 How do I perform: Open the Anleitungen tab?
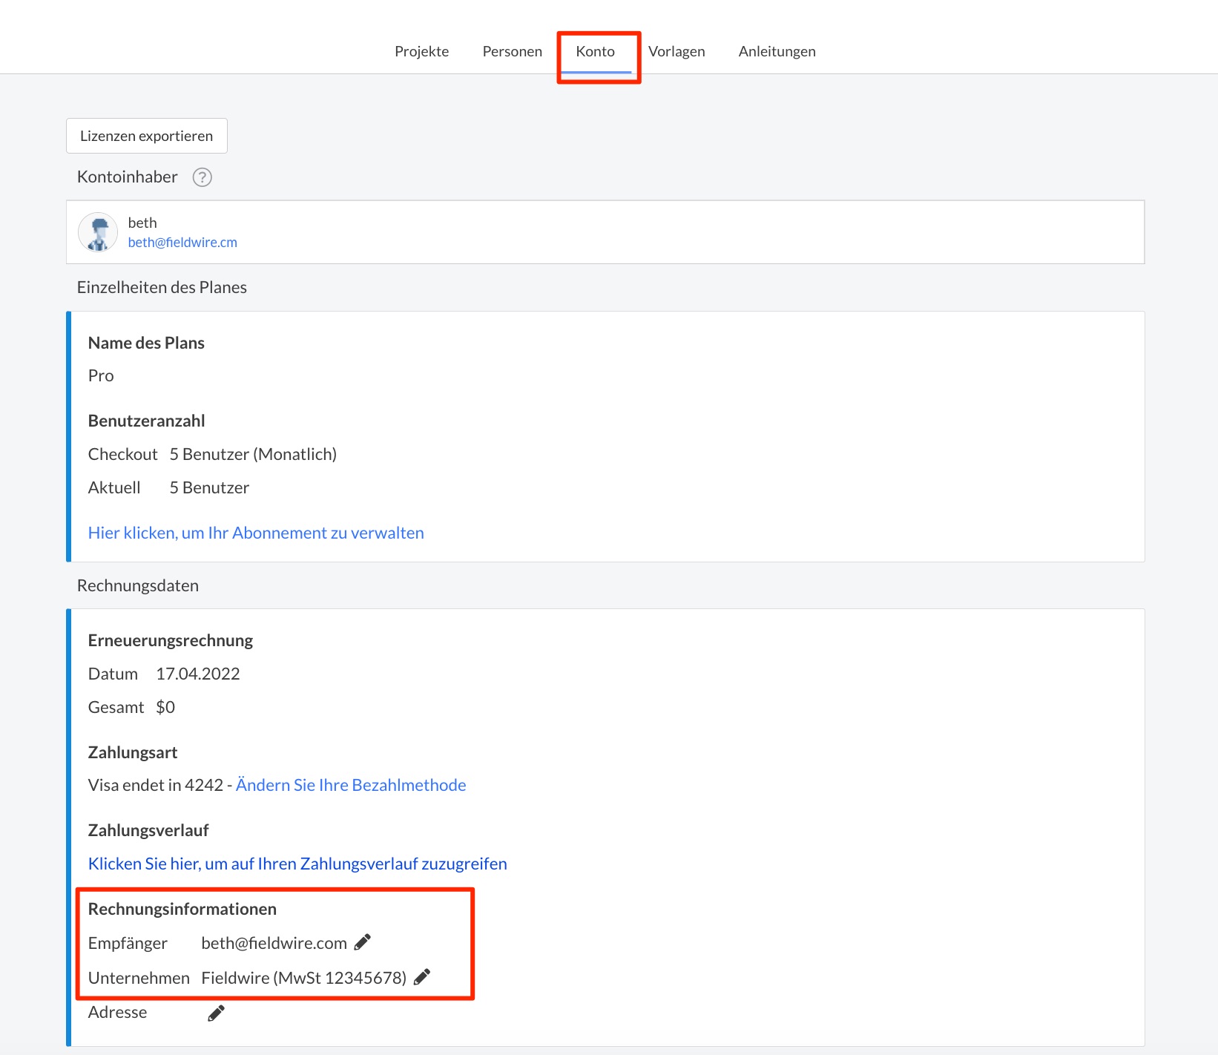[x=777, y=51]
